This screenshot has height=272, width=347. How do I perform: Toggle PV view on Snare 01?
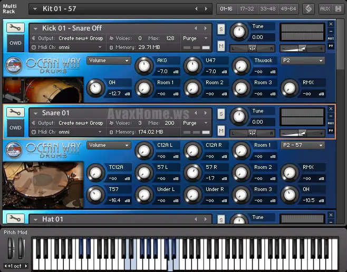click(331, 130)
